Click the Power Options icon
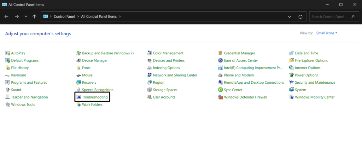This screenshot has width=362, height=149. click(292, 75)
